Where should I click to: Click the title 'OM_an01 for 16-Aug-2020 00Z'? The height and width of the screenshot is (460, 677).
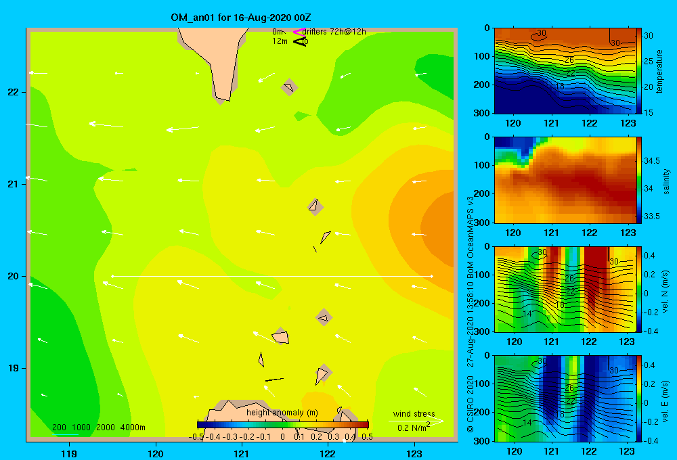[241, 18]
